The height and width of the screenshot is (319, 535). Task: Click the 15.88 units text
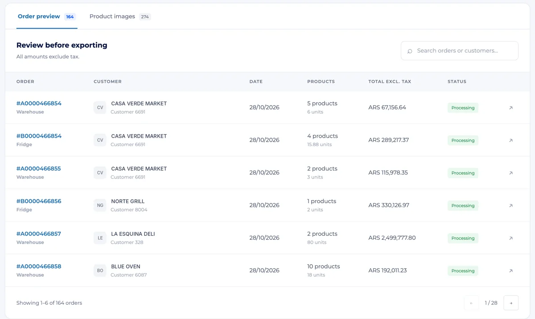(319, 144)
